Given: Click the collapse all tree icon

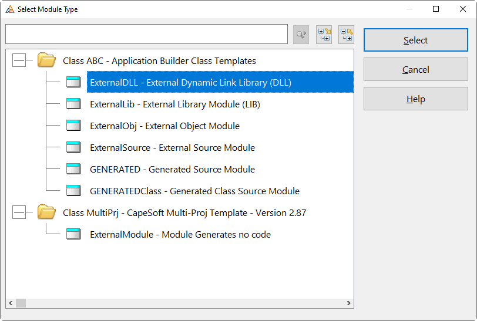Looking at the screenshot, I should coord(346,35).
